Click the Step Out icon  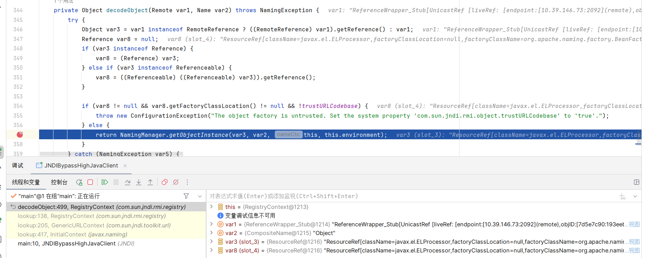click(150, 182)
